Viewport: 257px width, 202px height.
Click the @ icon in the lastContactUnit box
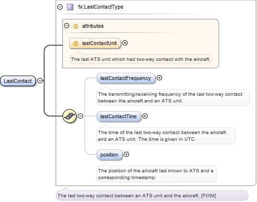75,44
